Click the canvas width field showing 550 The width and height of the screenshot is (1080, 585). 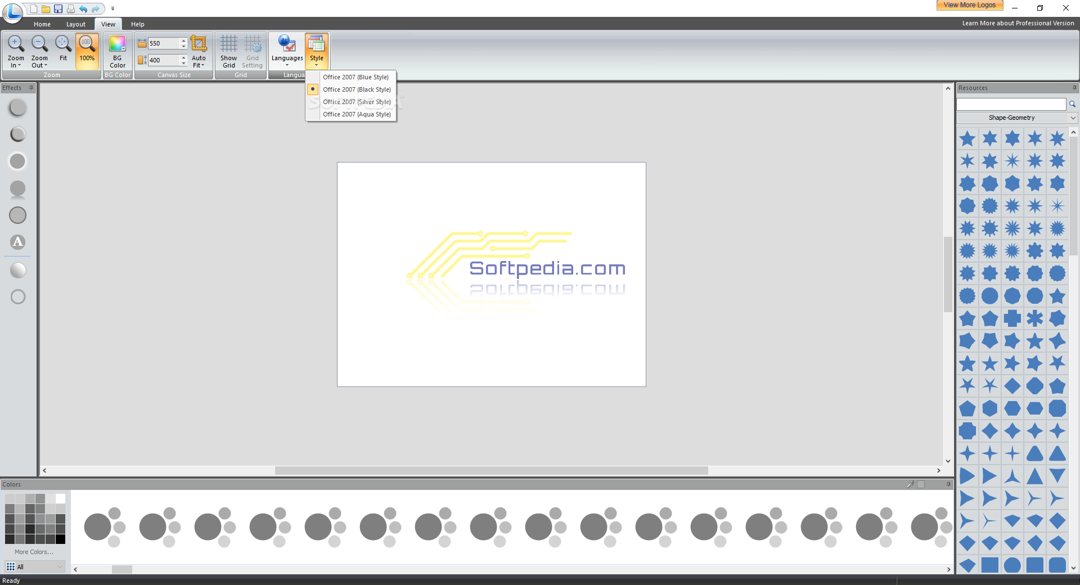pos(164,43)
